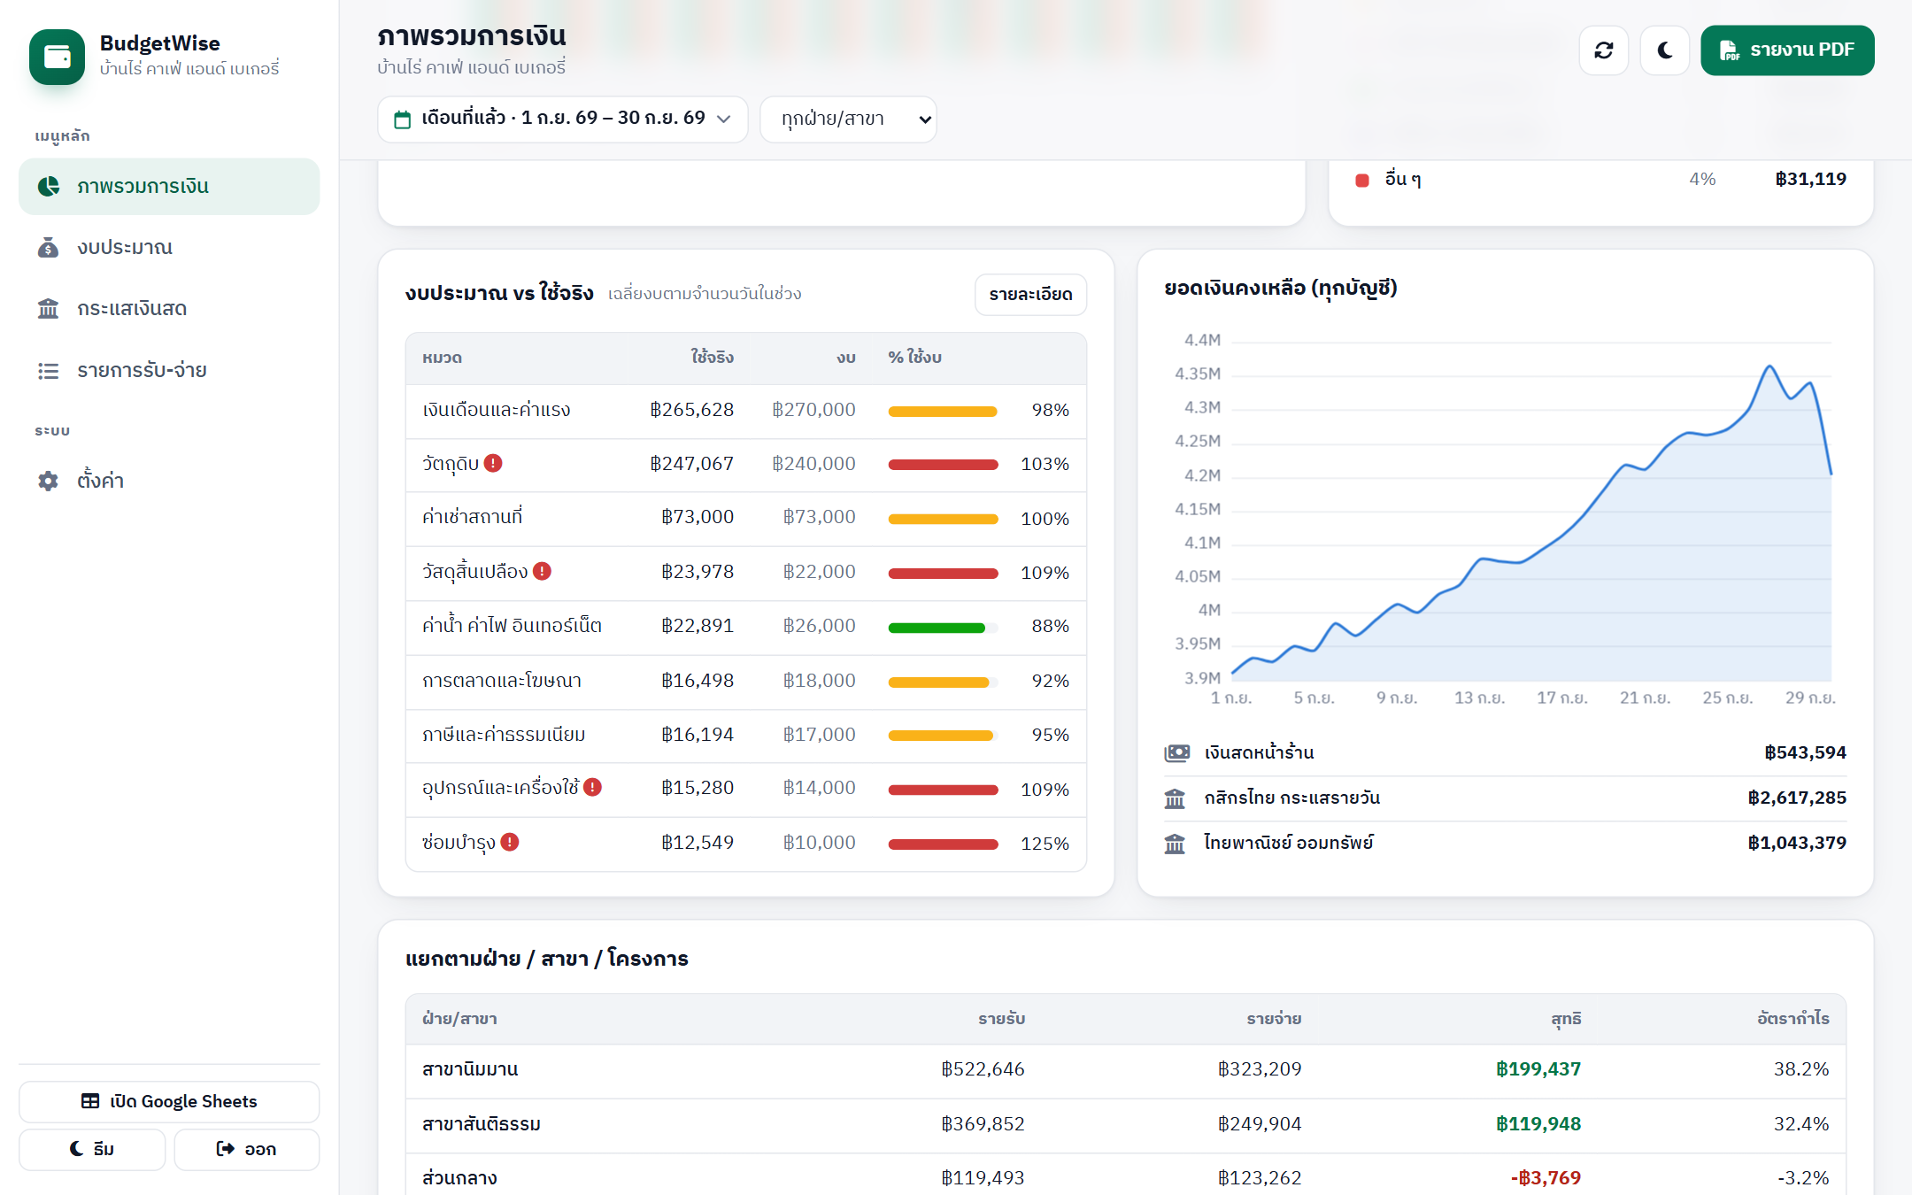Click the 125% ซ่อมบำรุง progress bar
This screenshot has width=1912, height=1195.
coord(943,844)
